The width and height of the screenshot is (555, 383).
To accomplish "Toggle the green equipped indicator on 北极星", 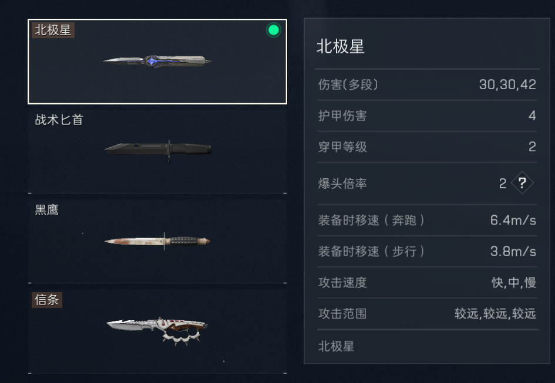I will coord(273,30).
